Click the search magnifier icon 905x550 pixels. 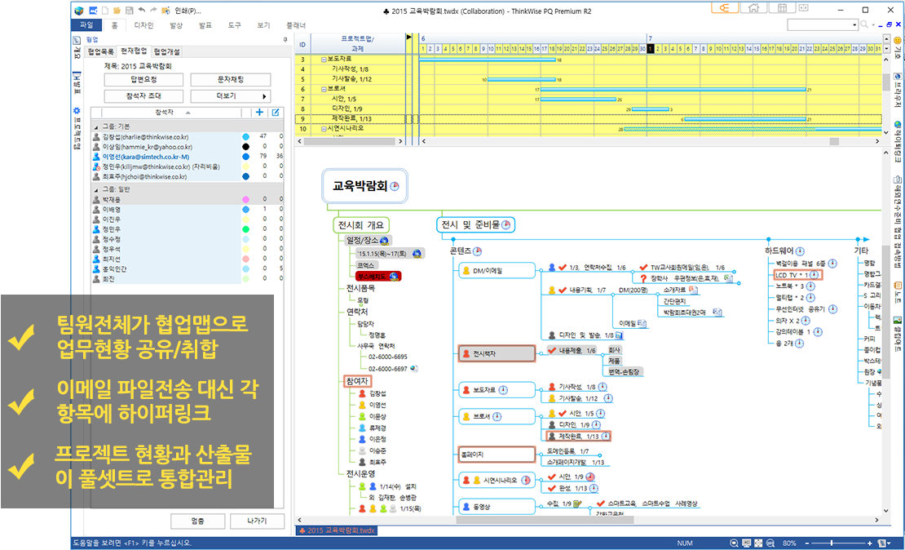[864, 25]
